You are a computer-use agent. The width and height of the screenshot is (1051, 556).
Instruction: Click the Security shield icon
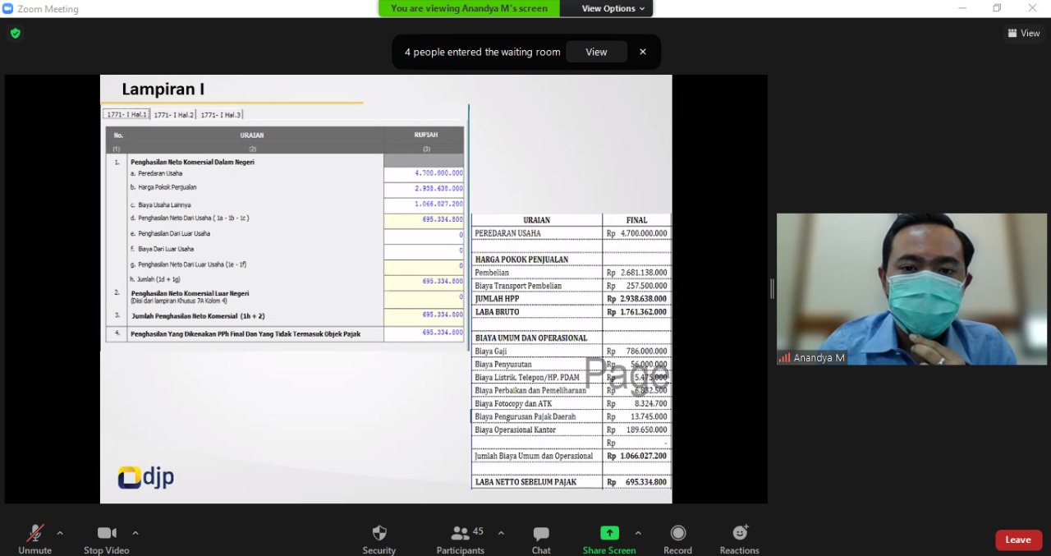(379, 534)
